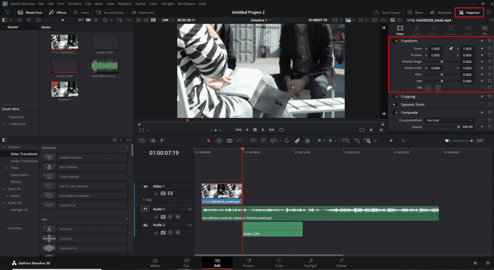Click the blue Flag icon

pos(319,141)
